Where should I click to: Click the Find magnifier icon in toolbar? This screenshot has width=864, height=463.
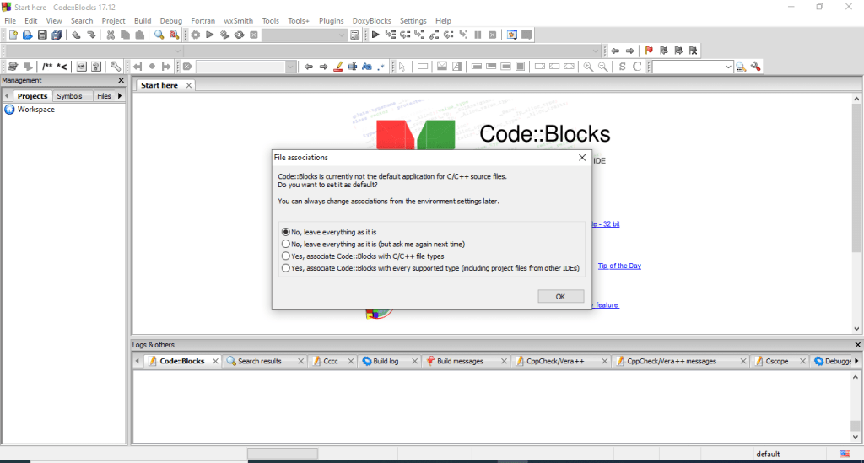click(x=159, y=35)
